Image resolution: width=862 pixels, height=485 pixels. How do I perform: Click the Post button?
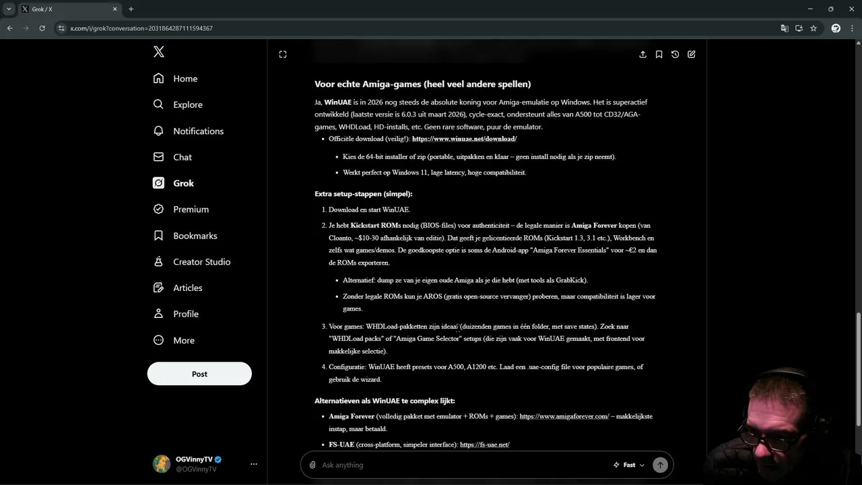(x=199, y=374)
